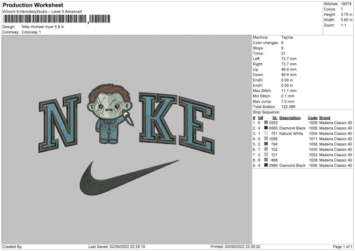Click the 'Description' column header

290,118
